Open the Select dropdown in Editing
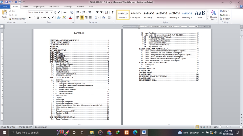The width and height of the screenshot is (243, 136). click(x=225, y=19)
